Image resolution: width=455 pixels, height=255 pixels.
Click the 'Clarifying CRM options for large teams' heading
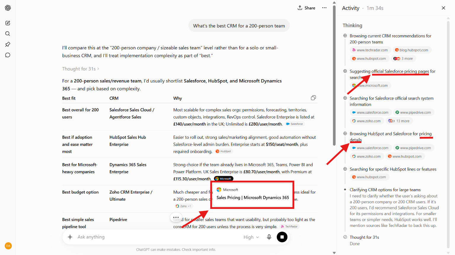[385, 190]
